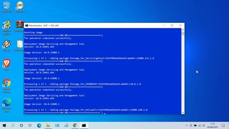229x129 pixels.
Task: Click the cmd icon in window title bar
Action: [x=26, y=25]
